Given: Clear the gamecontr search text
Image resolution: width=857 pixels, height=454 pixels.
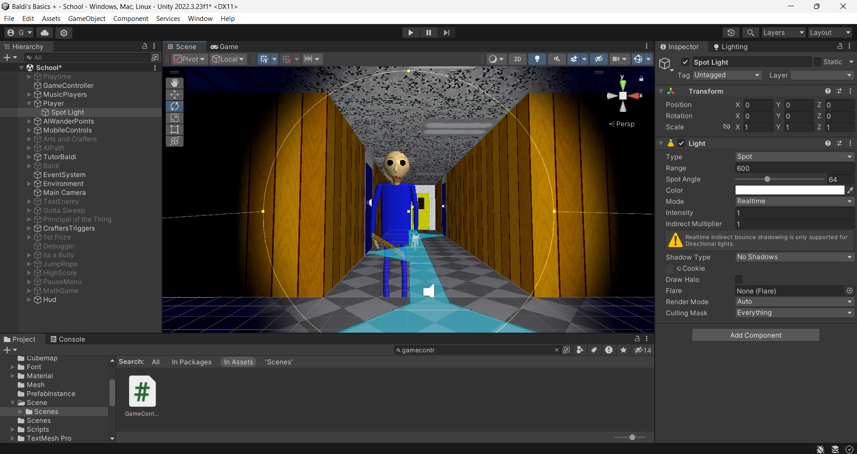Looking at the screenshot, I should click(556, 350).
